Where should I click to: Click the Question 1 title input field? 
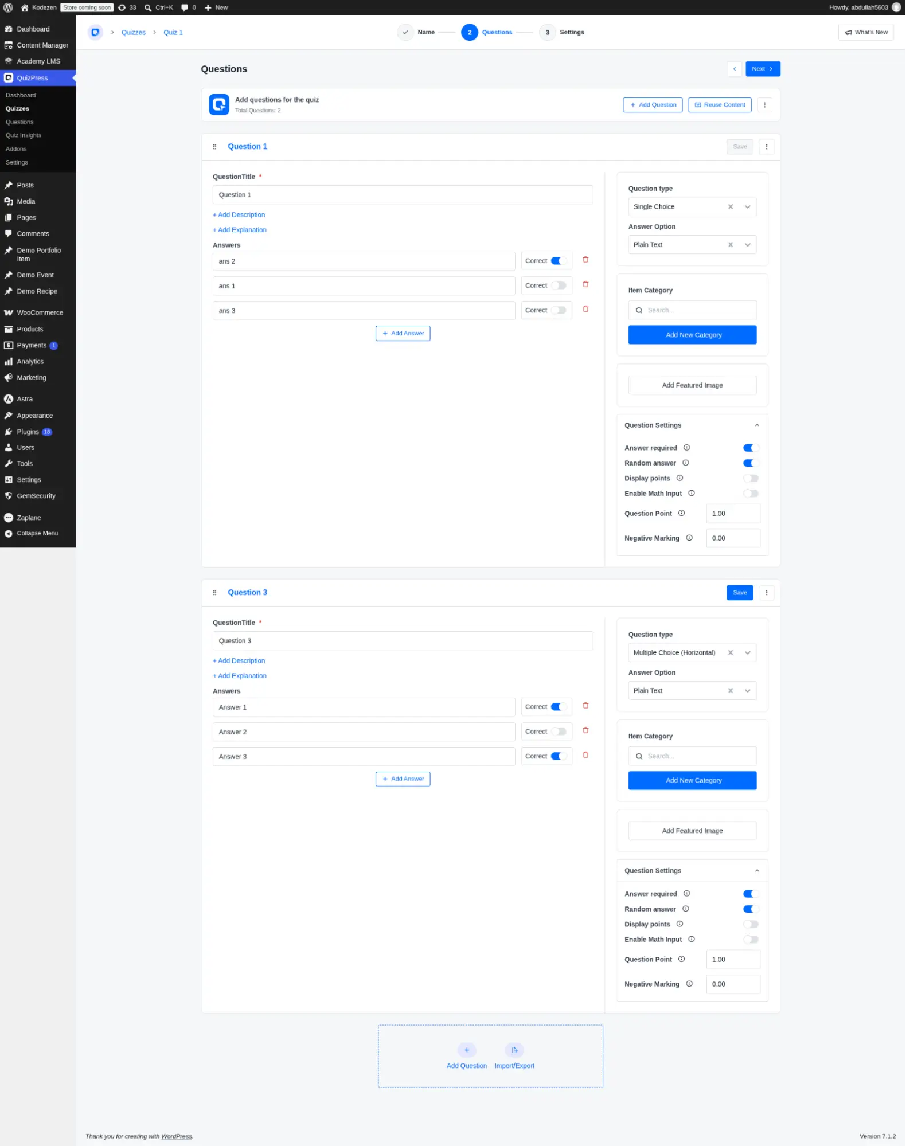coord(403,195)
